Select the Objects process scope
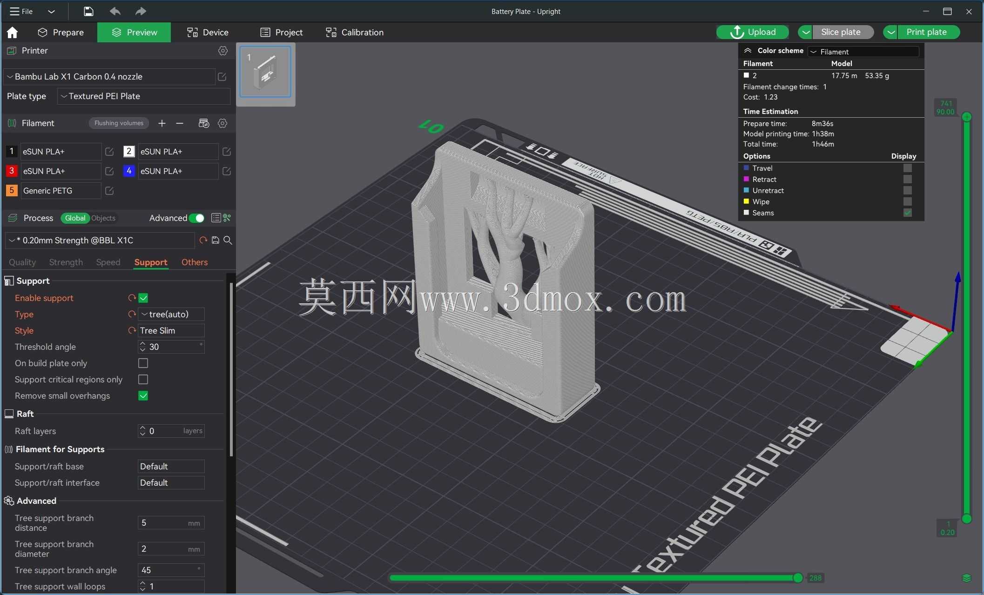The width and height of the screenshot is (984, 595). pos(103,218)
